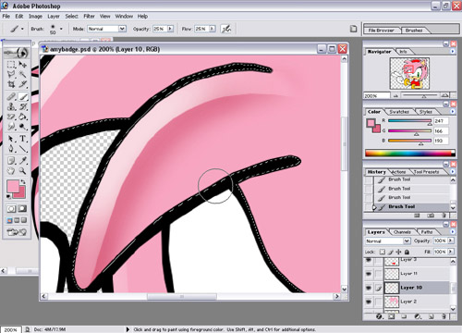This screenshot has height=333, width=462.
Task: Select the Brush tool in toolbox
Action: [23, 97]
